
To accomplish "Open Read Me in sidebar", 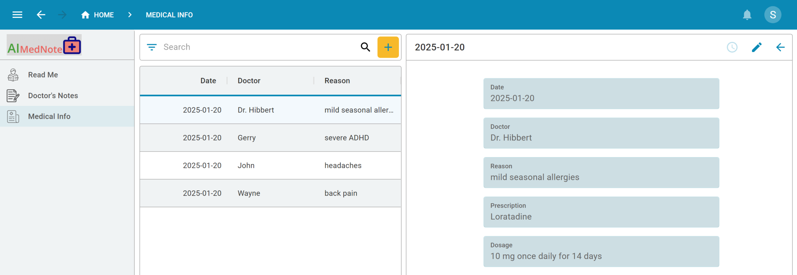I will point(43,75).
